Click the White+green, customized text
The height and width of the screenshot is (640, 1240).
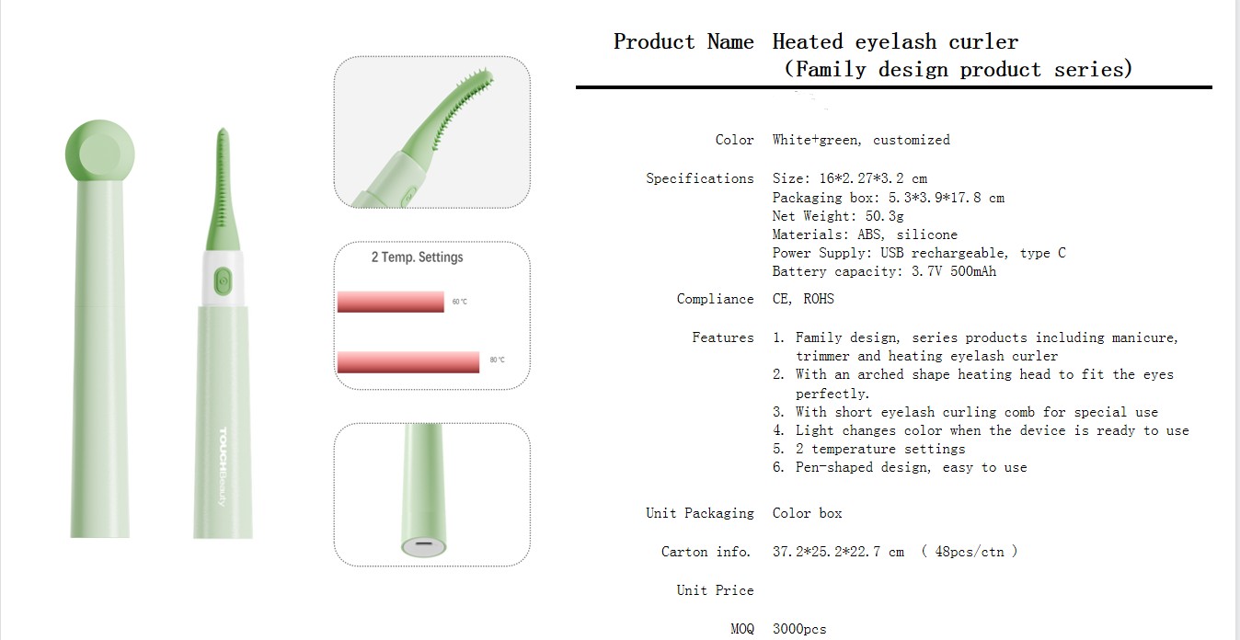tap(861, 140)
